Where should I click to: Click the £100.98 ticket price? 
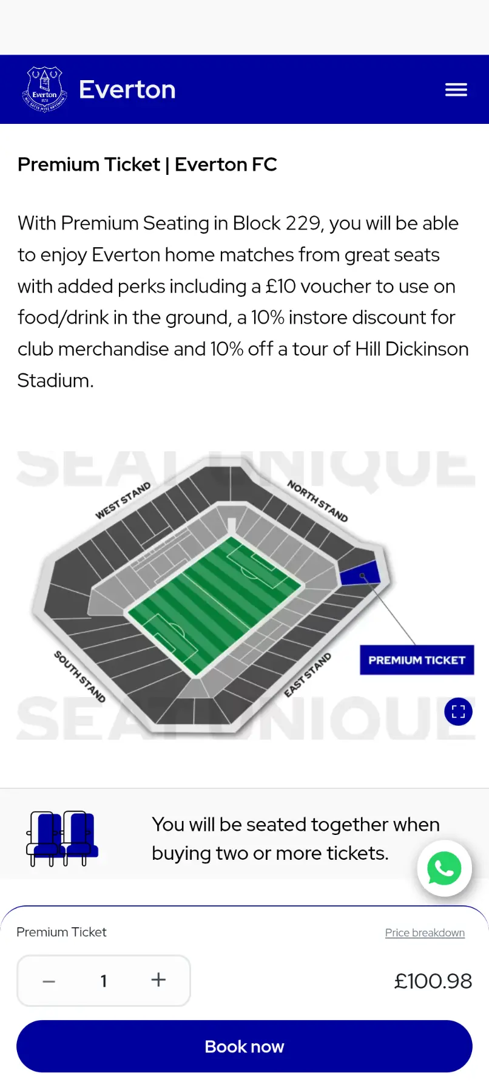click(433, 981)
